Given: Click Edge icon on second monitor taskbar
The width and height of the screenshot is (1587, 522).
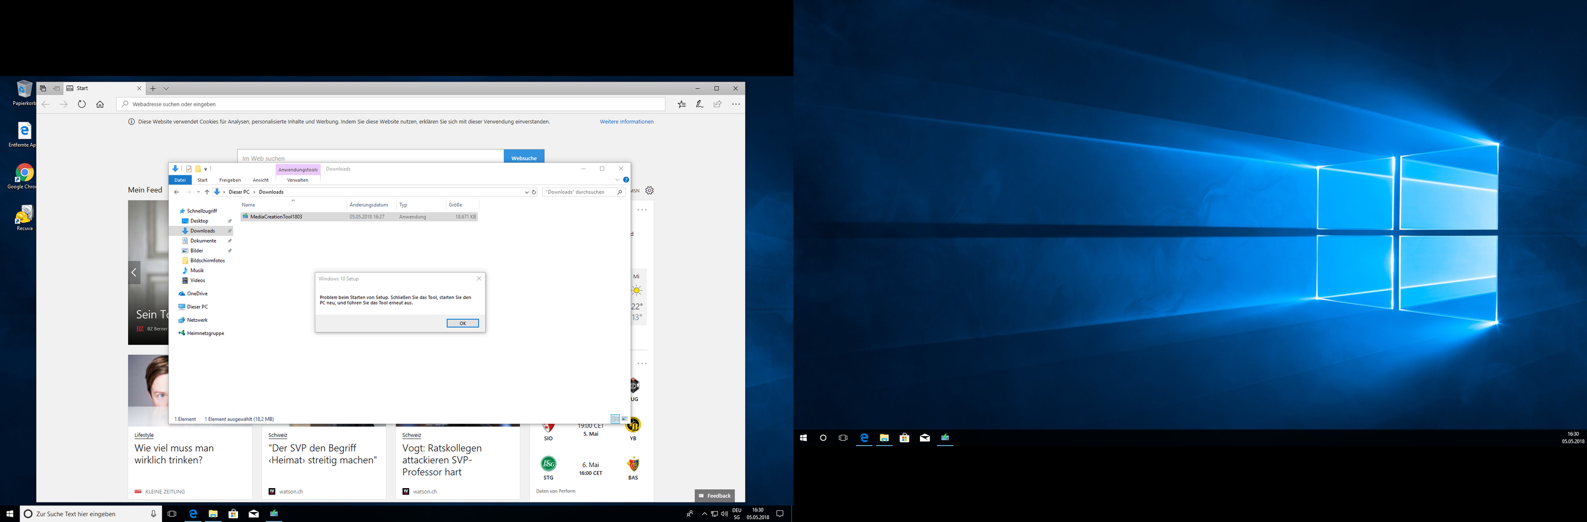Looking at the screenshot, I should [864, 437].
